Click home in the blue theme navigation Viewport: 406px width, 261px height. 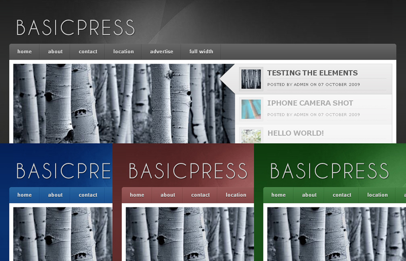click(24, 195)
